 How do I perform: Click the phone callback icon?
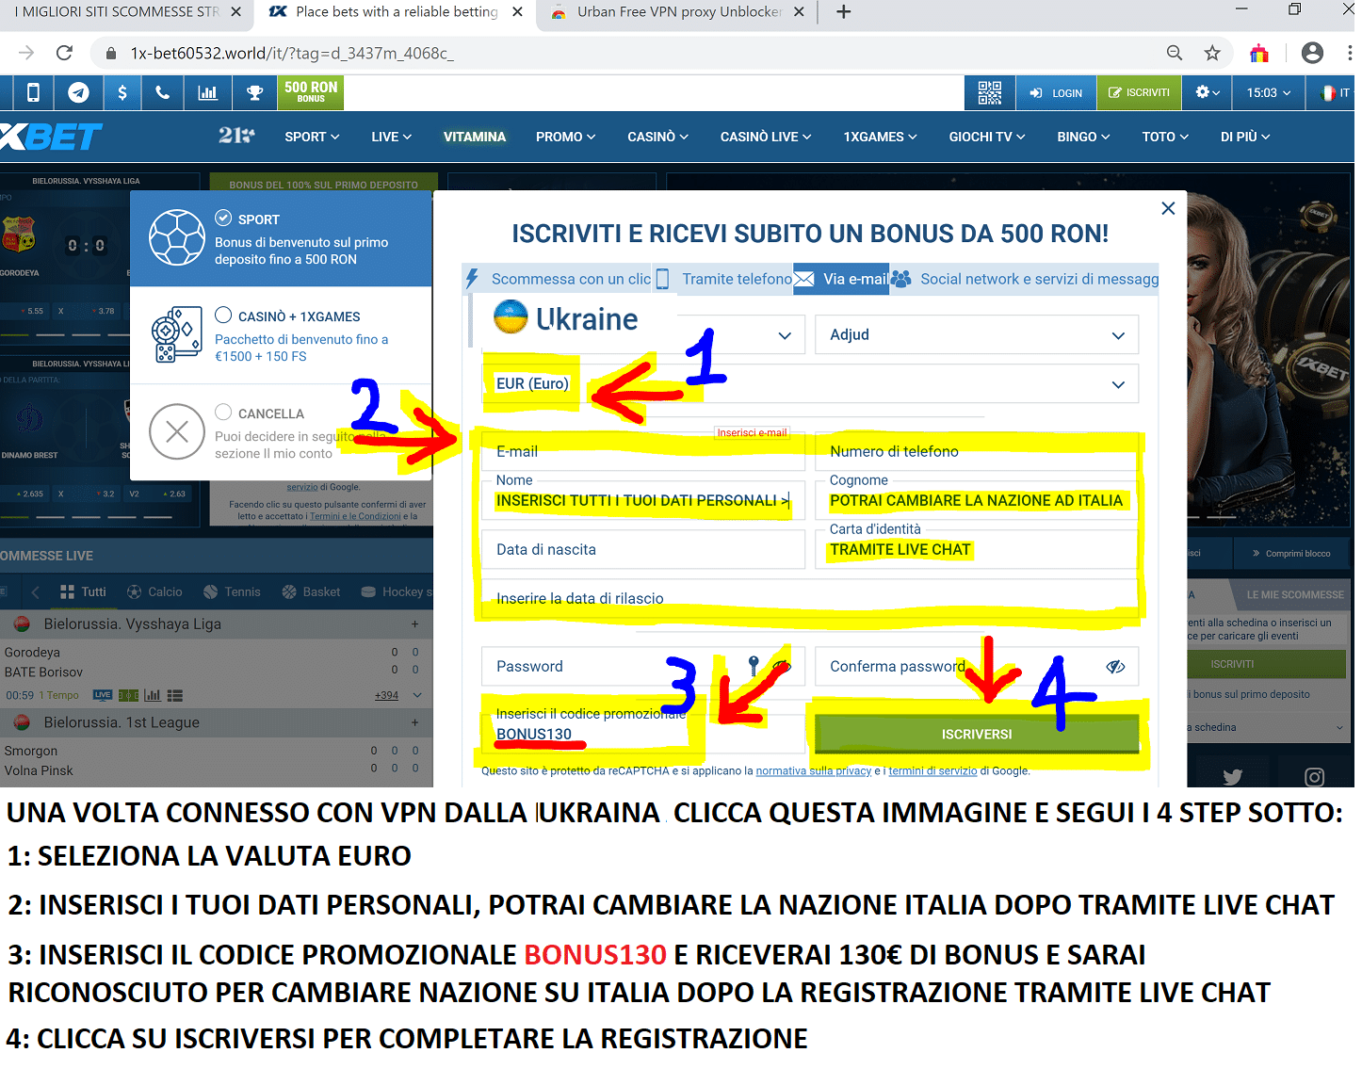(x=163, y=93)
